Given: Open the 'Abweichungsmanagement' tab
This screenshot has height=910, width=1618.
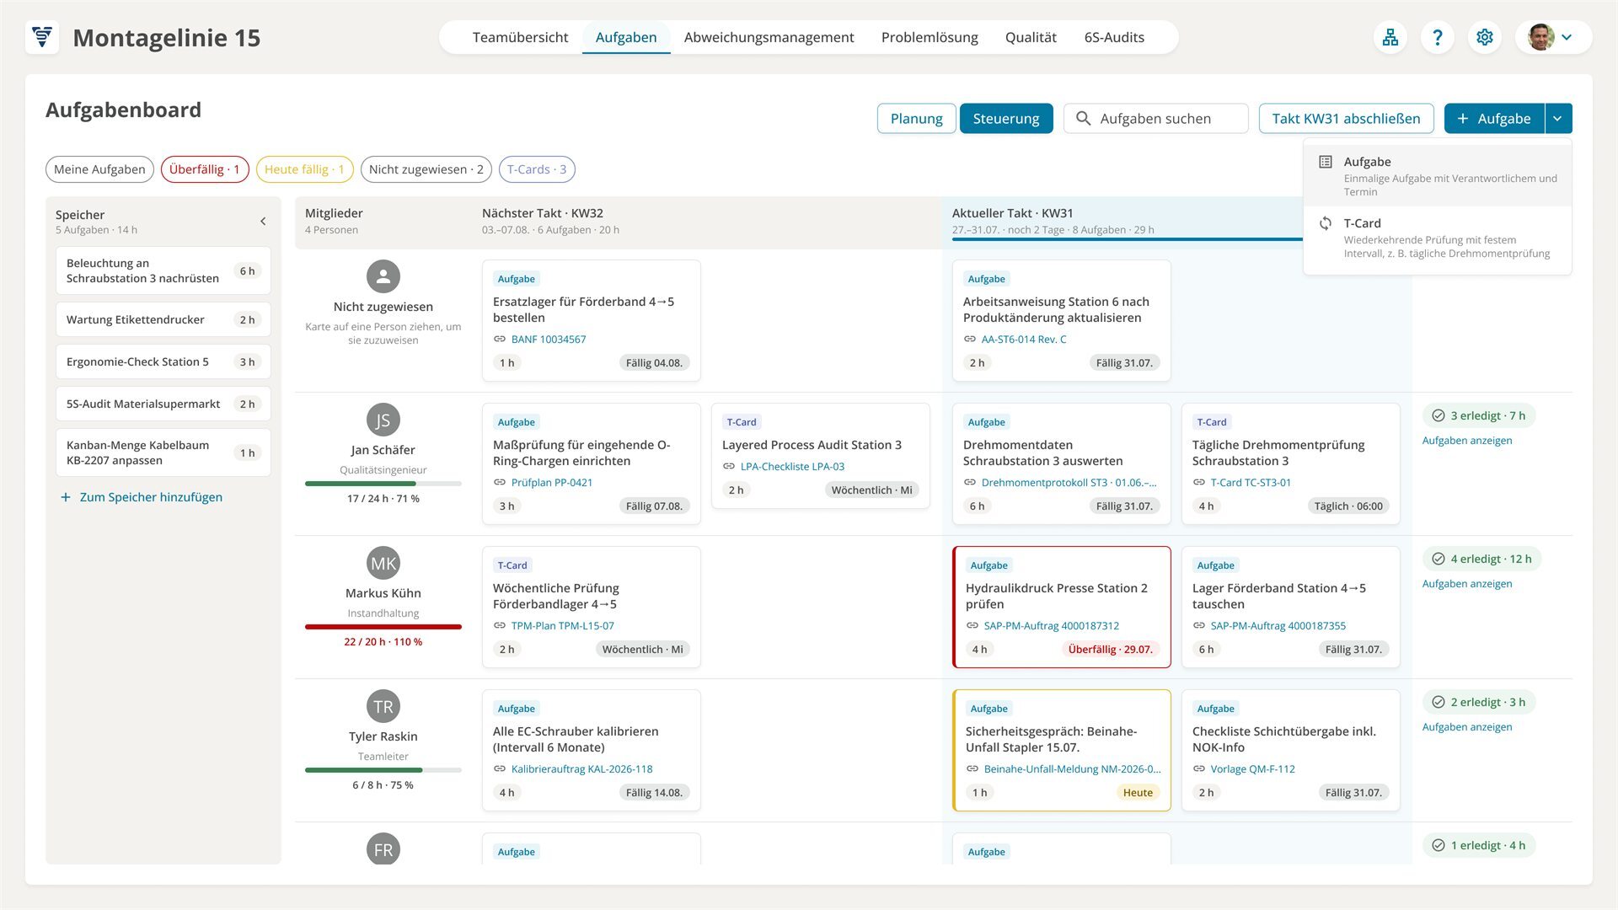Looking at the screenshot, I should pos(769,37).
